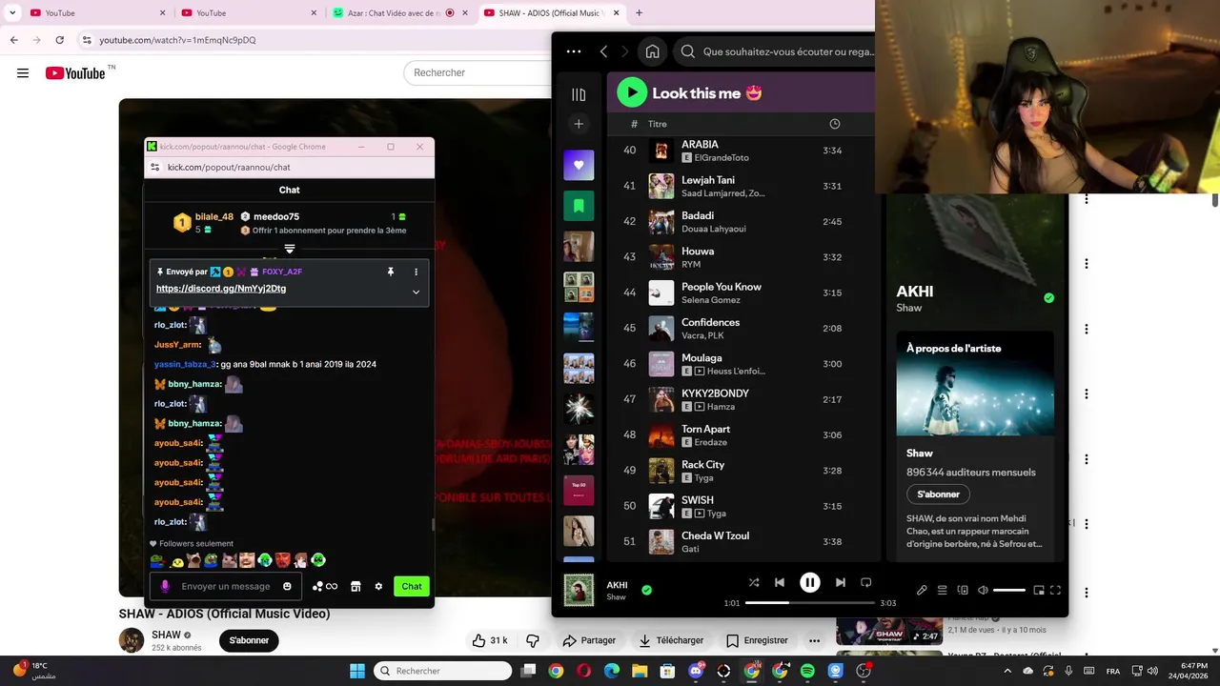This screenshot has height=686, width=1220.
Task: Play the Look this me playlist
Action: coord(632,92)
